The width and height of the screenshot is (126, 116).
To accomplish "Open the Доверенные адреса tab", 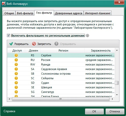I will coord(68,13).
